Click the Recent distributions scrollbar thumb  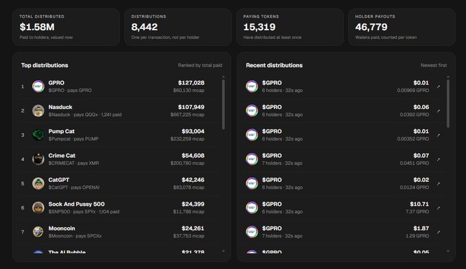click(x=448, y=104)
